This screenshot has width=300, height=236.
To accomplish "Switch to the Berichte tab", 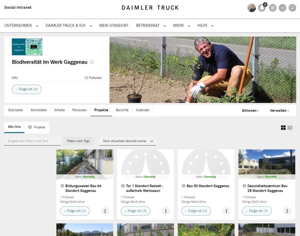I will tap(122, 110).
